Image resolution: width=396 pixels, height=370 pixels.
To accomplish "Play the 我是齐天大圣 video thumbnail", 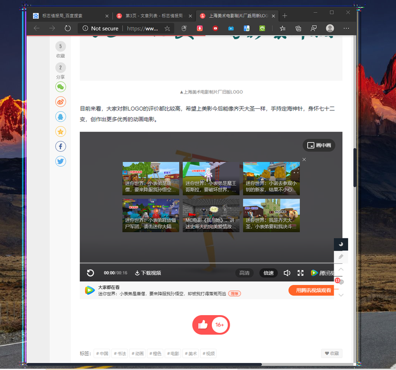I will coord(271,215).
